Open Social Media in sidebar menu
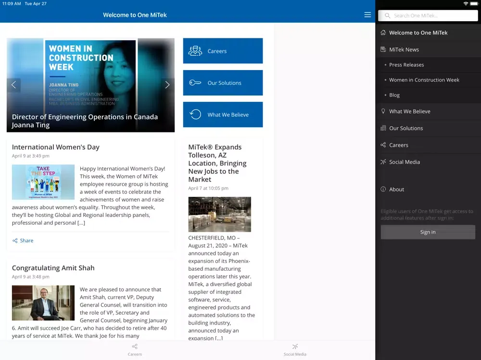The image size is (481, 360). (x=428, y=162)
